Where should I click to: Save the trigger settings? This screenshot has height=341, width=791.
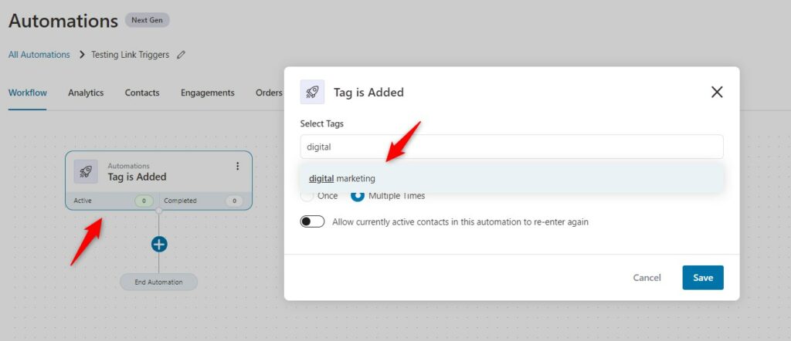coord(703,278)
